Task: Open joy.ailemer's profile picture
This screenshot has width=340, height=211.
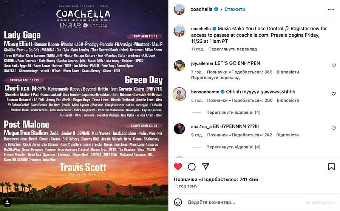Action: 179,66
